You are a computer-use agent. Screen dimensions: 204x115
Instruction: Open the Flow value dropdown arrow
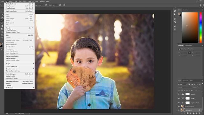[57, 5]
